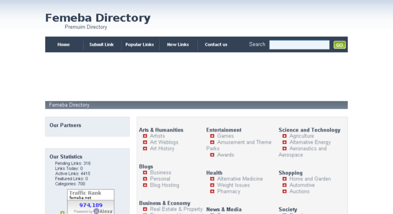The height and width of the screenshot is (214, 393).
Task: Open the Alternative Energy link
Action: pos(310,142)
